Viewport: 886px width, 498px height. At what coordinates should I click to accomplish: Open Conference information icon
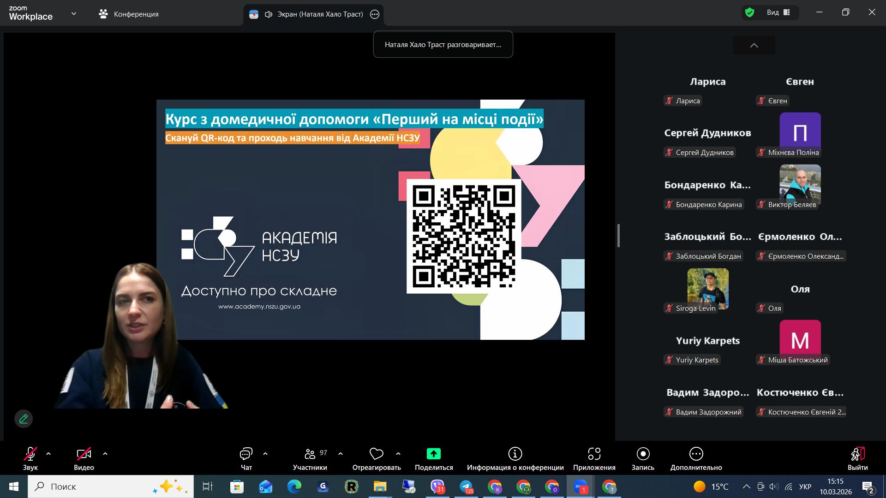coord(515,454)
